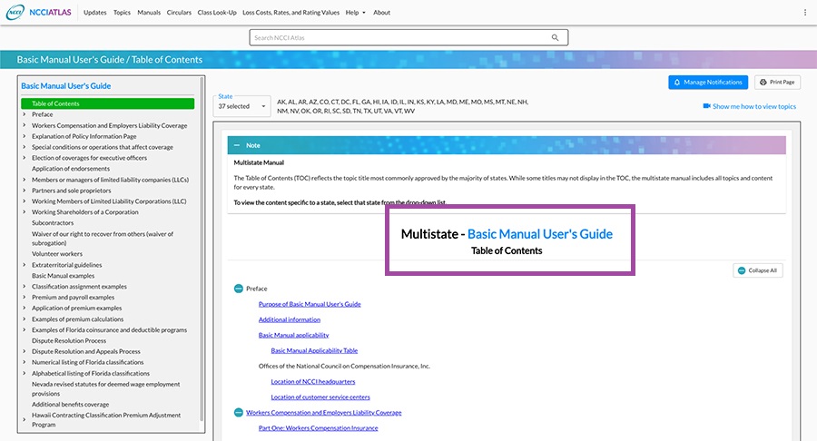Select Working Shareholders of a Corporation item
The image size is (817, 441).
85,212
